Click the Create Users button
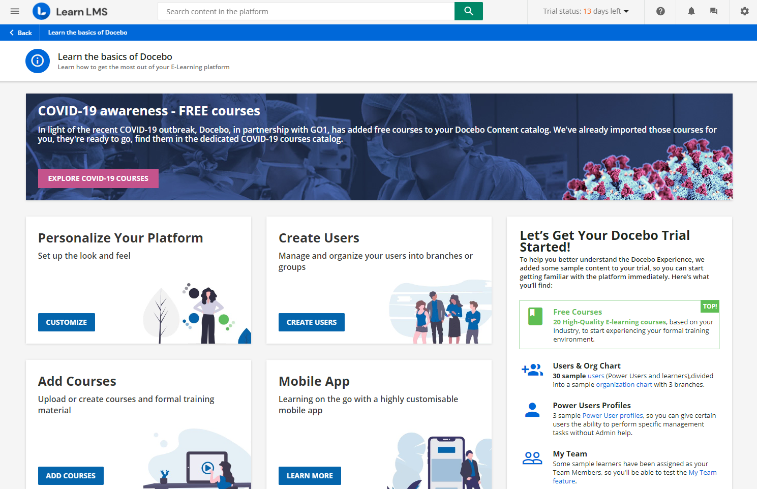 coord(312,322)
